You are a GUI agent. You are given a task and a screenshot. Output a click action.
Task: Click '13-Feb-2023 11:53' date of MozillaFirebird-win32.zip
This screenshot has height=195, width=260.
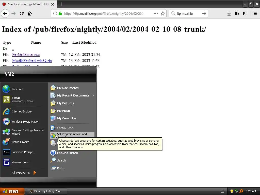point(84,61)
